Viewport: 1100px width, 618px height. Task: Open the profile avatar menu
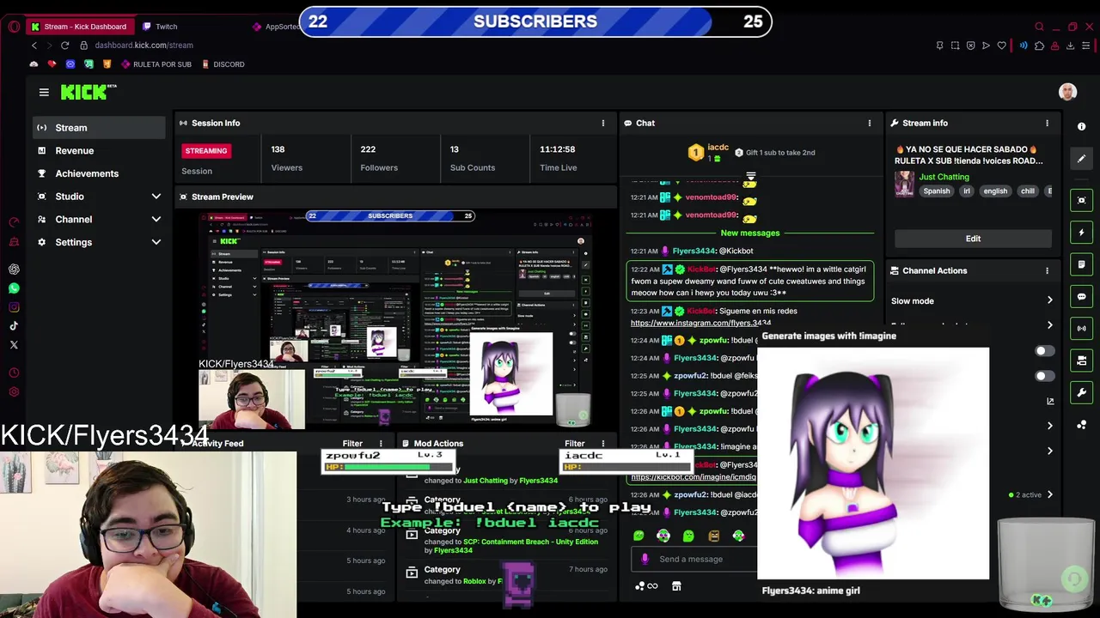coord(1067,92)
